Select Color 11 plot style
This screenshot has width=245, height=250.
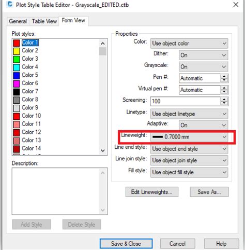click(x=32, y=124)
